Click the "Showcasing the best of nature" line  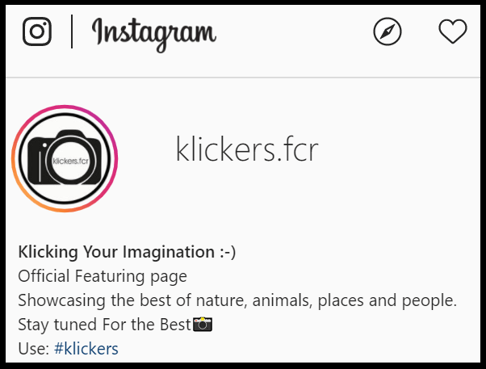point(237,300)
